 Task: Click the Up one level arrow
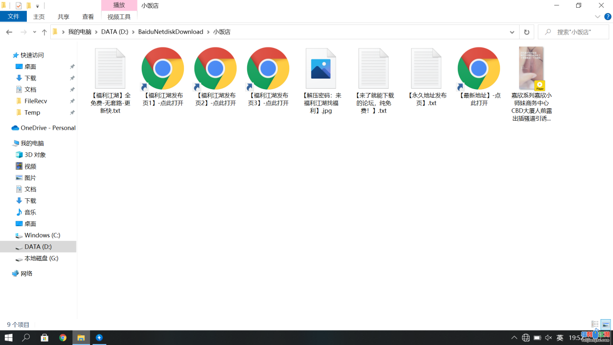tap(44, 32)
